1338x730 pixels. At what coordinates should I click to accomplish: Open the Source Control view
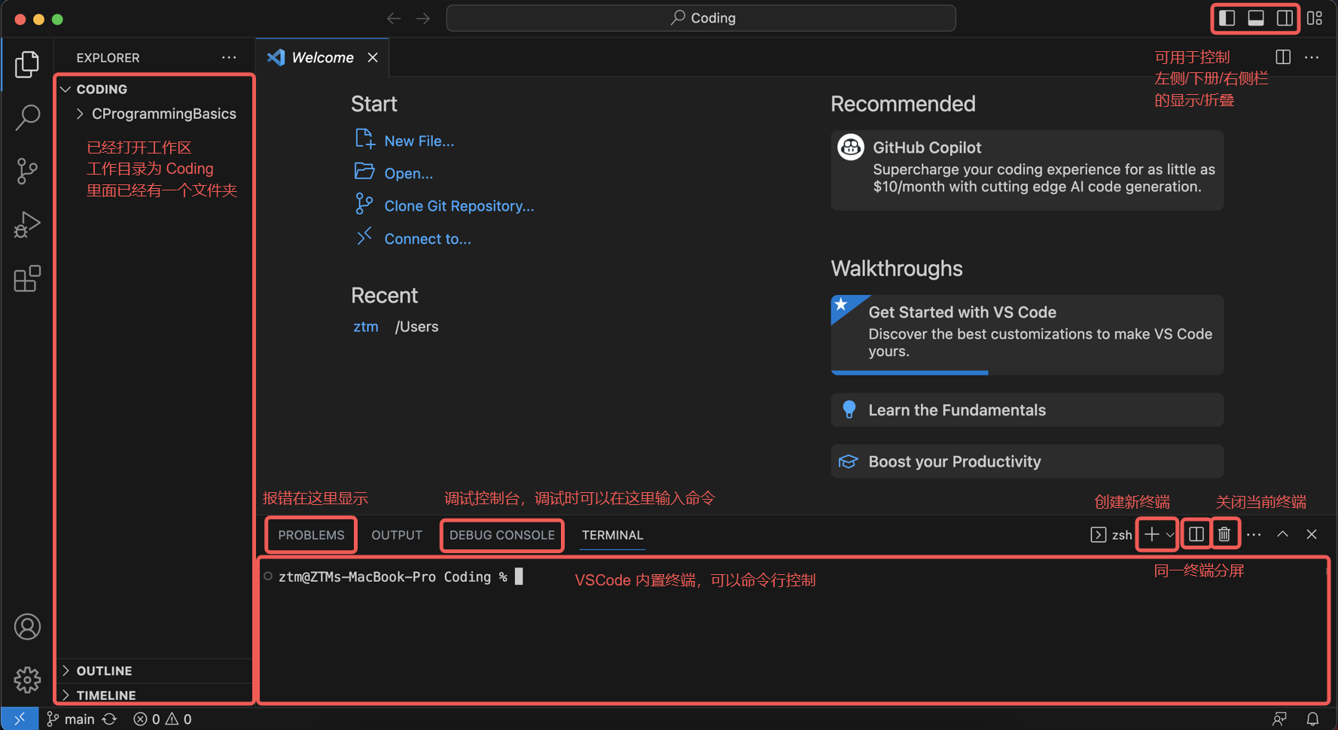(27, 171)
